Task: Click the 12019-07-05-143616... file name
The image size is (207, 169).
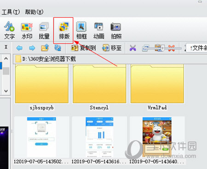Action: pyautogui.click(x=99, y=162)
